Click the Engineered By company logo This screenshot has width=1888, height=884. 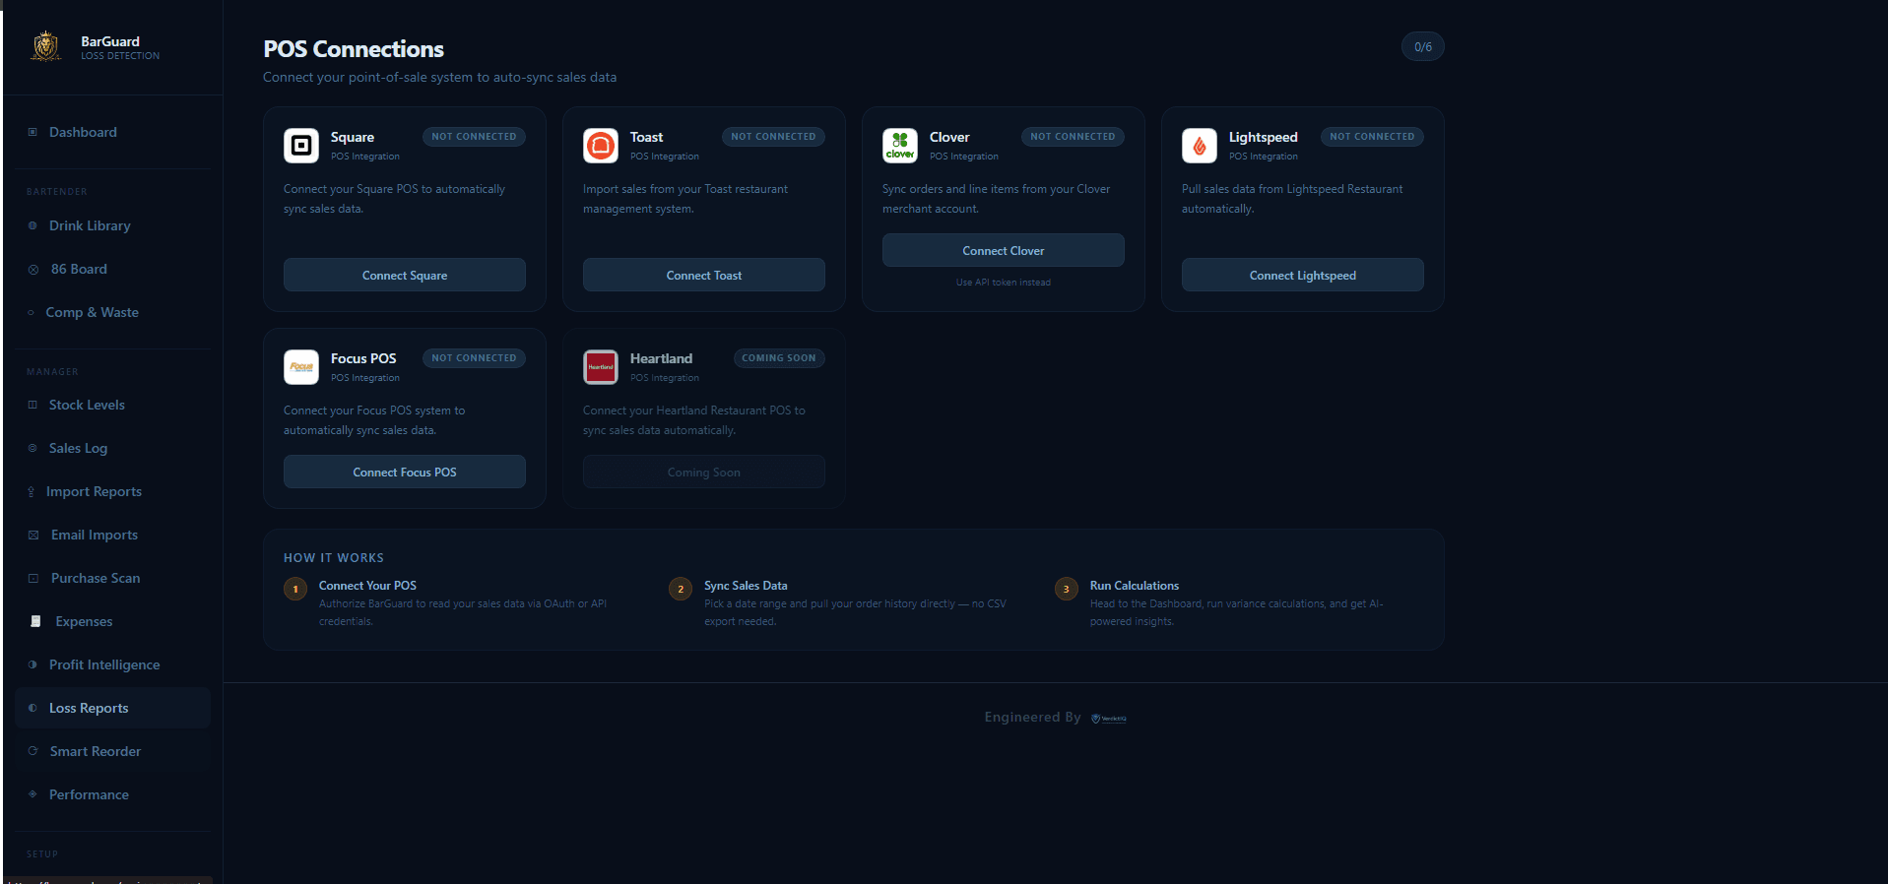tap(1109, 719)
